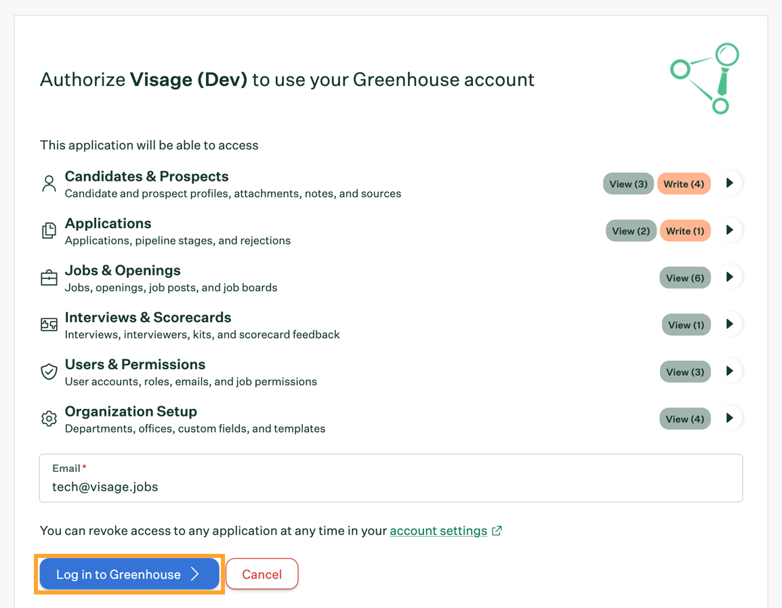782x608 pixels.
Task: Click 'Applications, pipeline stages, and rejections' description
Action: click(x=178, y=241)
